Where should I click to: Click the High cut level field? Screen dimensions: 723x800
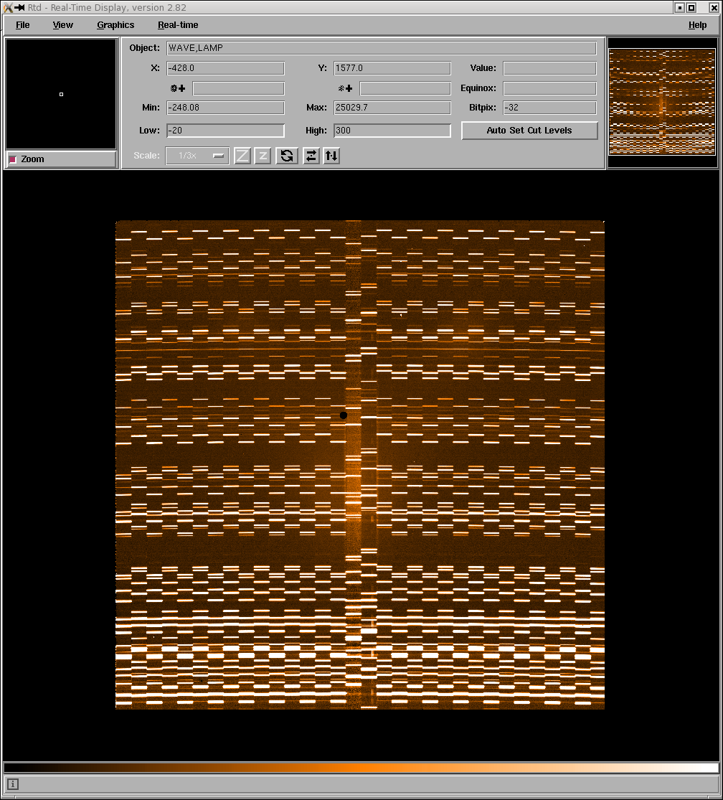[x=392, y=131]
